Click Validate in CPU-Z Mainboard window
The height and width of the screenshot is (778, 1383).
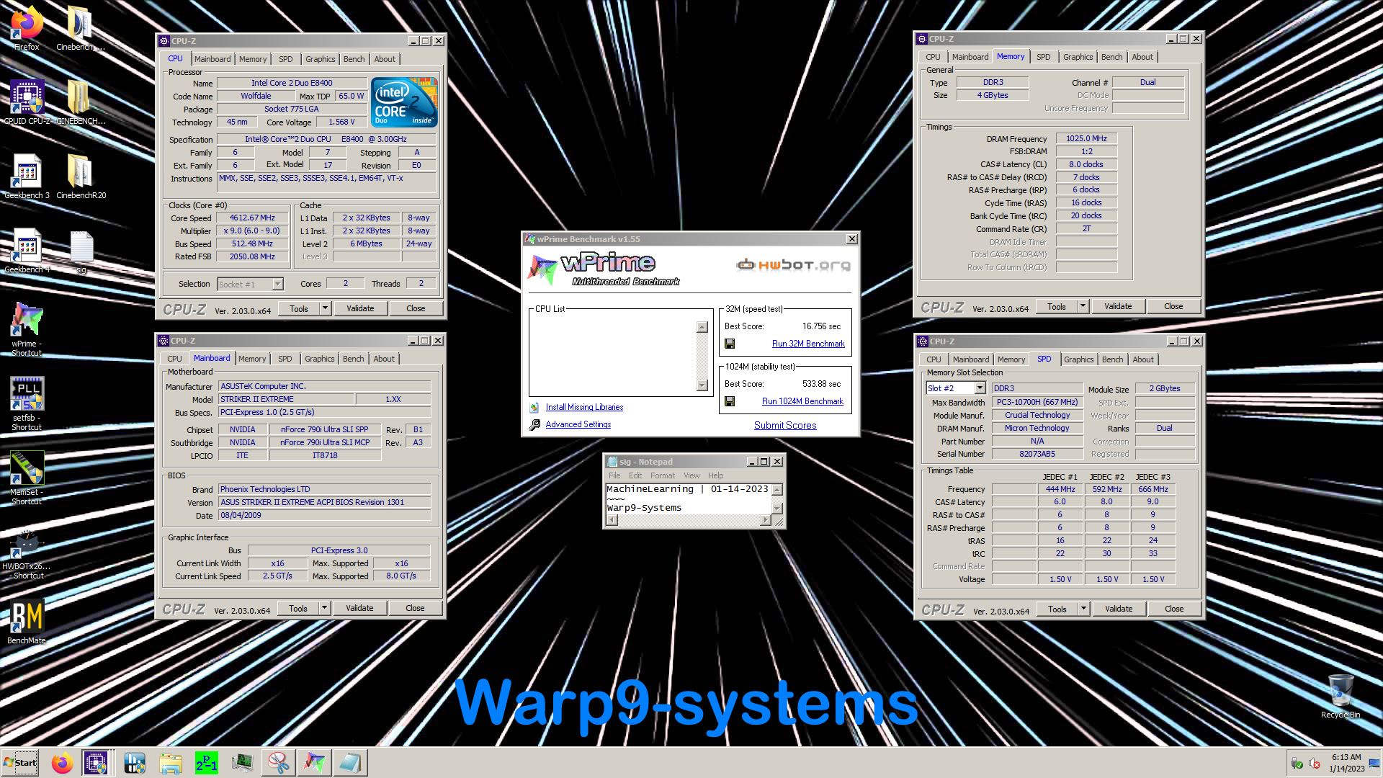point(359,608)
